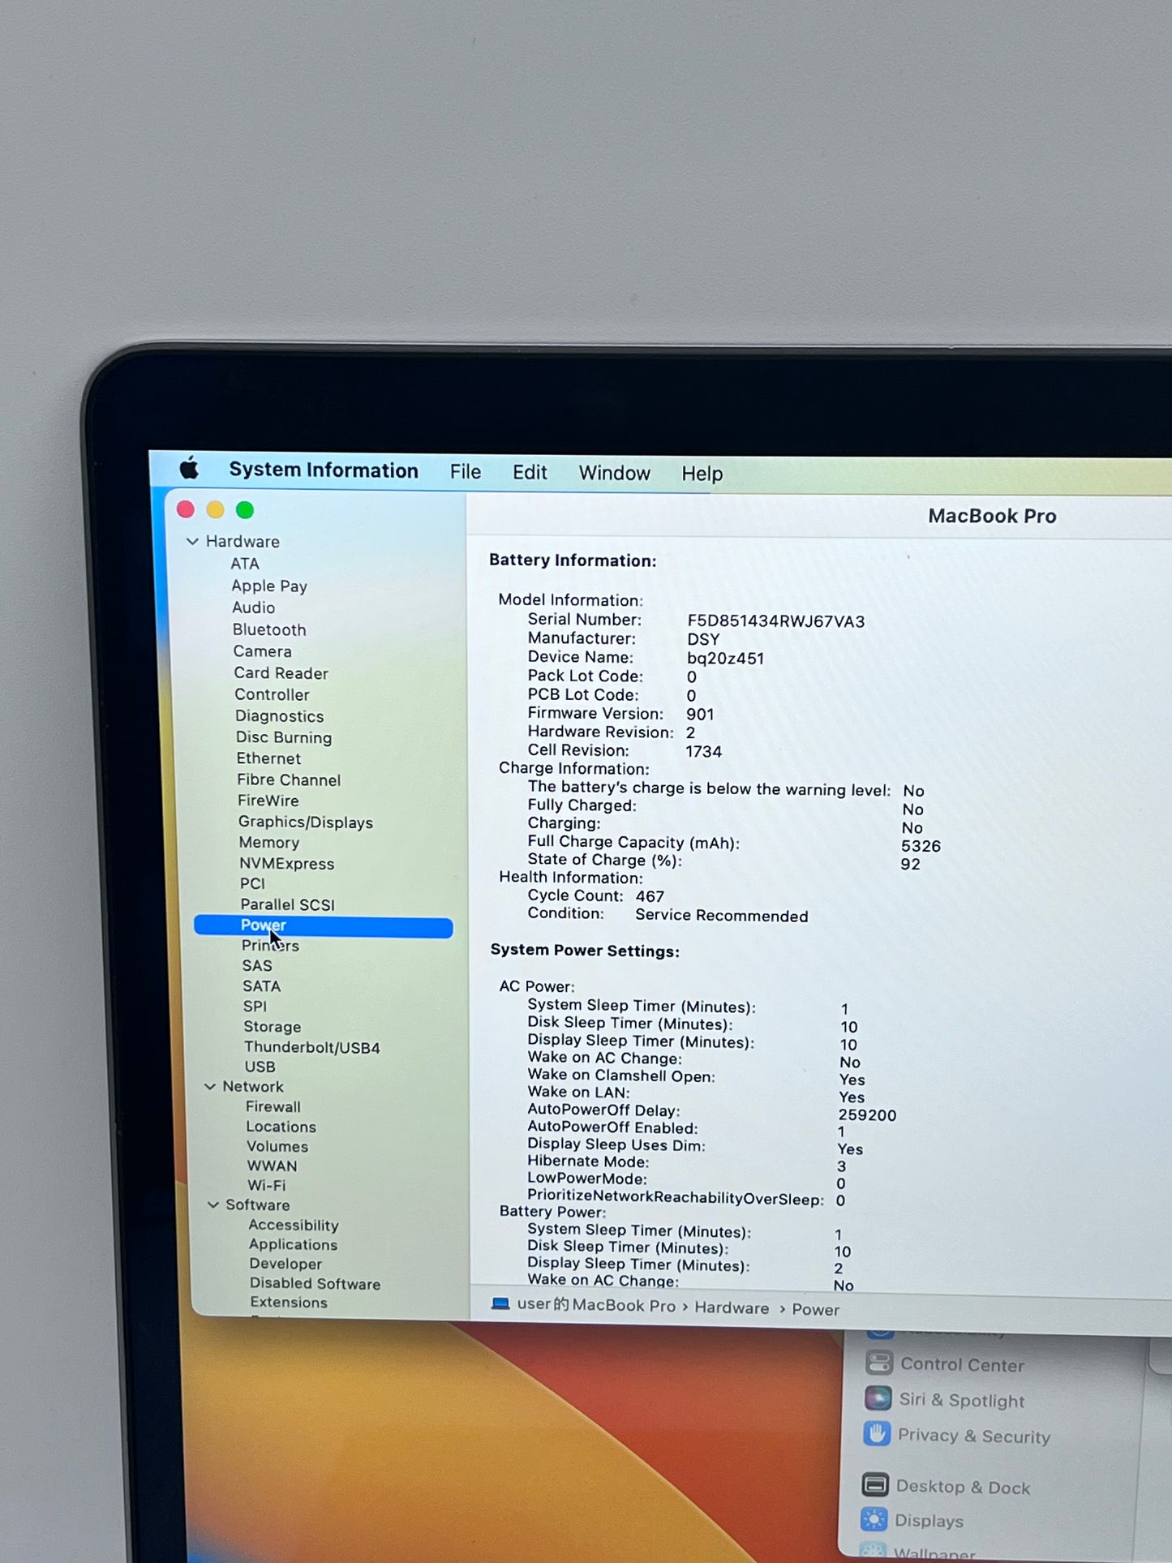Select the highlighted Power item
The image size is (1172, 1563).
[x=323, y=926]
